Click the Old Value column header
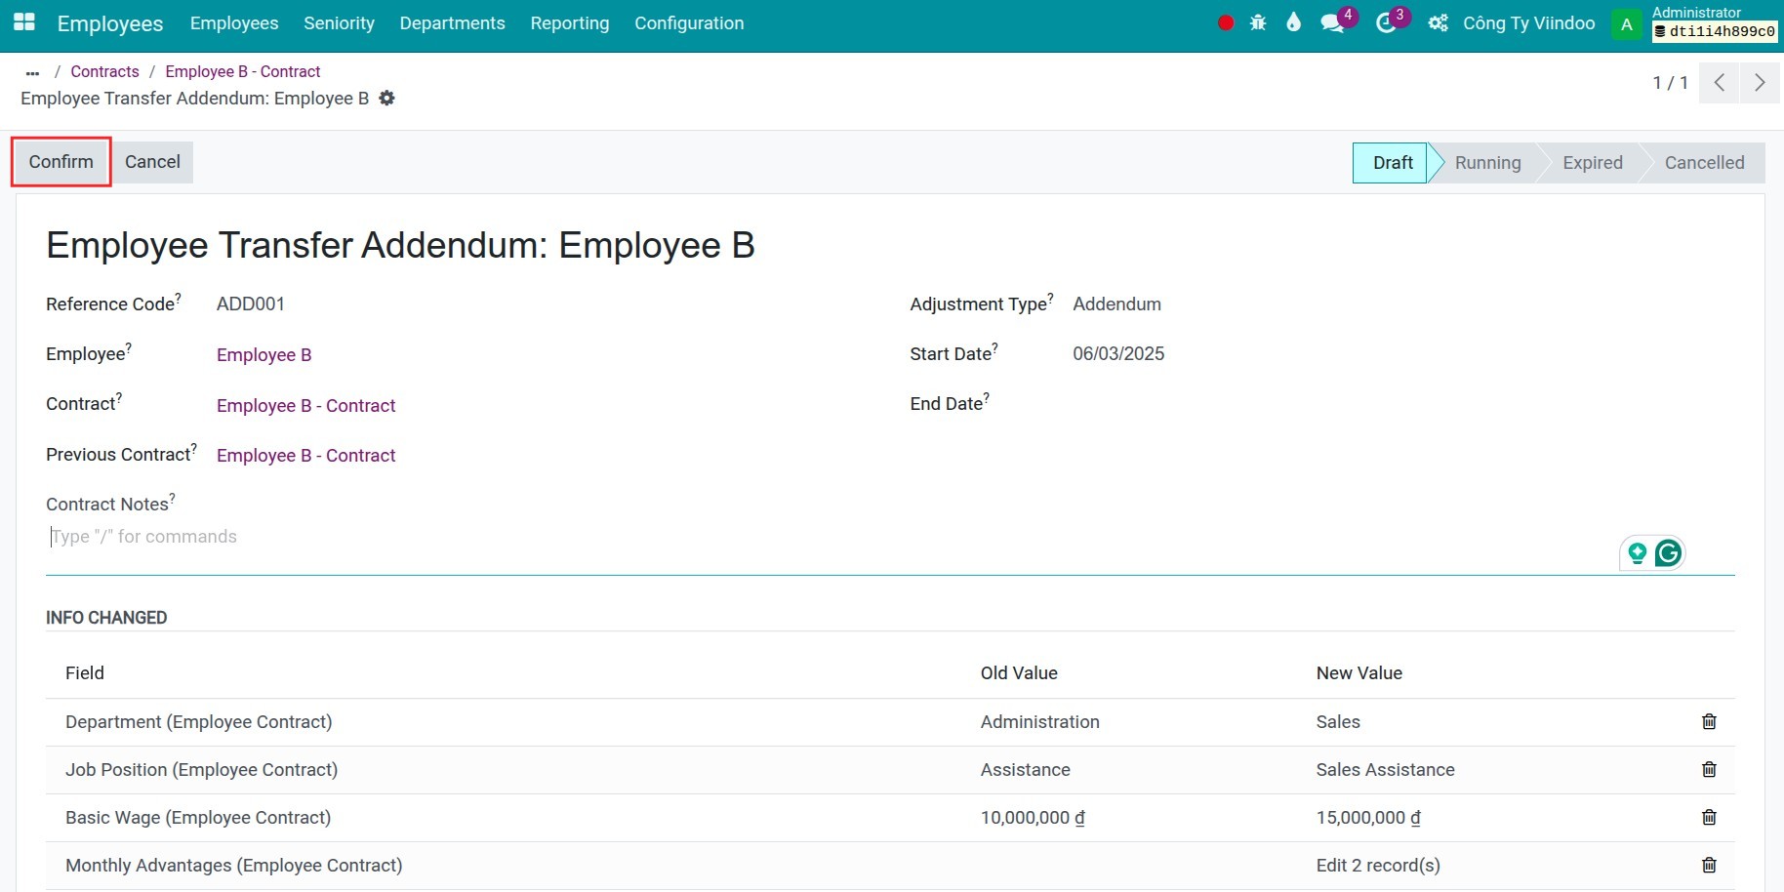The width and height of the screenshot is (1784, 892). point(1019,673)
